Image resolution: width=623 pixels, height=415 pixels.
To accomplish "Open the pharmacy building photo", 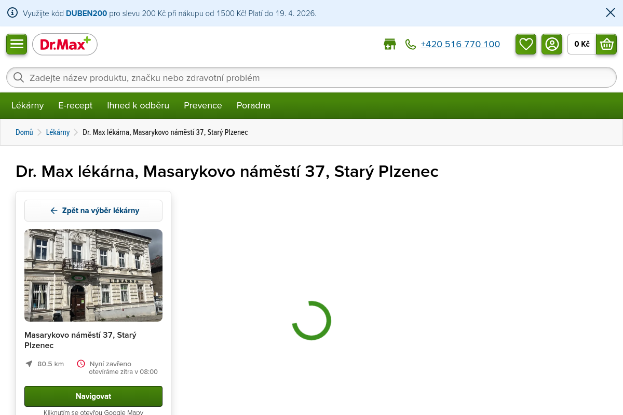I will tap(93, 275).
